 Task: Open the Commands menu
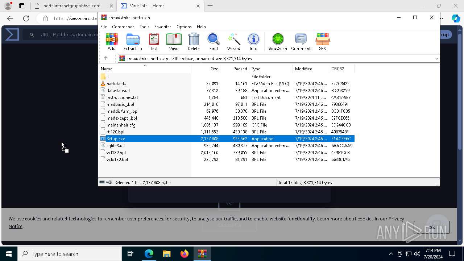pos(123,27)
